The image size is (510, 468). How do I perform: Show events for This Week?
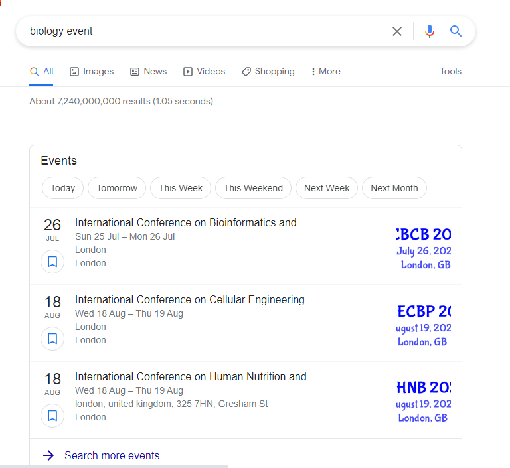[x=181, y=188]
